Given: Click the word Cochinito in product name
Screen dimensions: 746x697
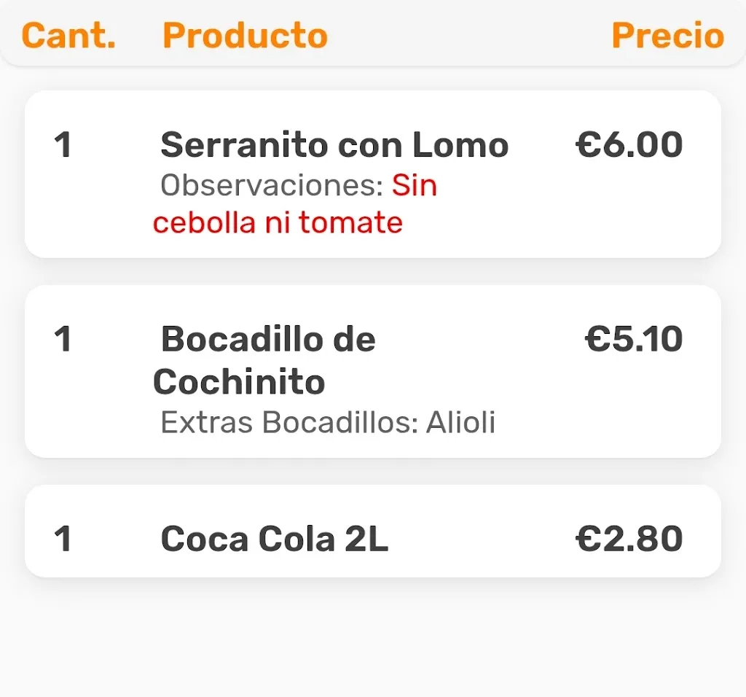Looking at the screenshot, I should pyautogui.click(x=239, y=381).
